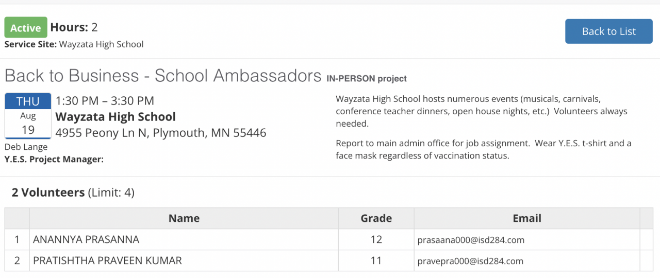
Task: Click the green Active status badge
Action: (x=26, y=28)
